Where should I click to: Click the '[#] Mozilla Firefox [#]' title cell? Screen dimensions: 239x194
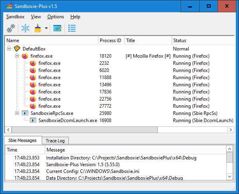click(148, 56)
